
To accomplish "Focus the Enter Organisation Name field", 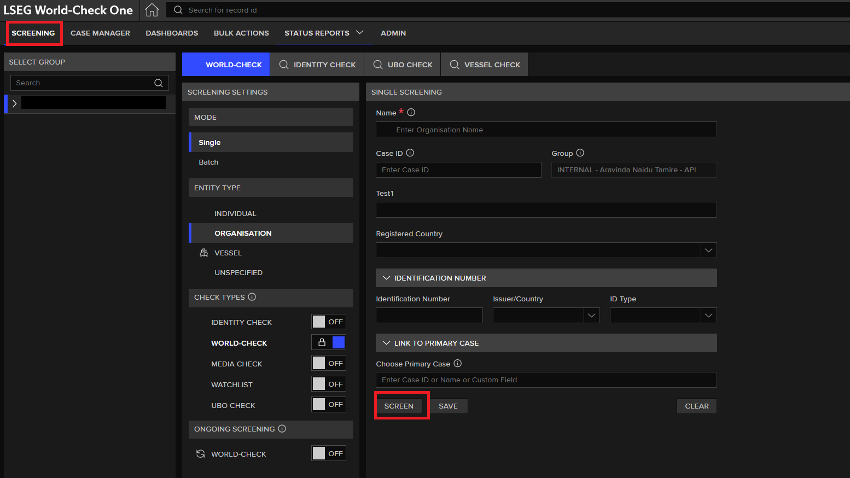I will (x=546, y=130).
